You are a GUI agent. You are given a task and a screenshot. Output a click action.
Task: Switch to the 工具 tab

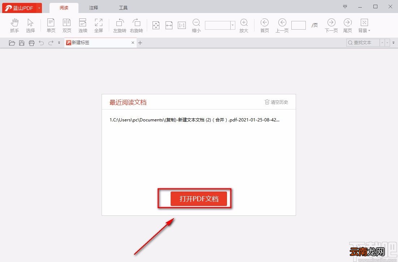pos(123,8)
